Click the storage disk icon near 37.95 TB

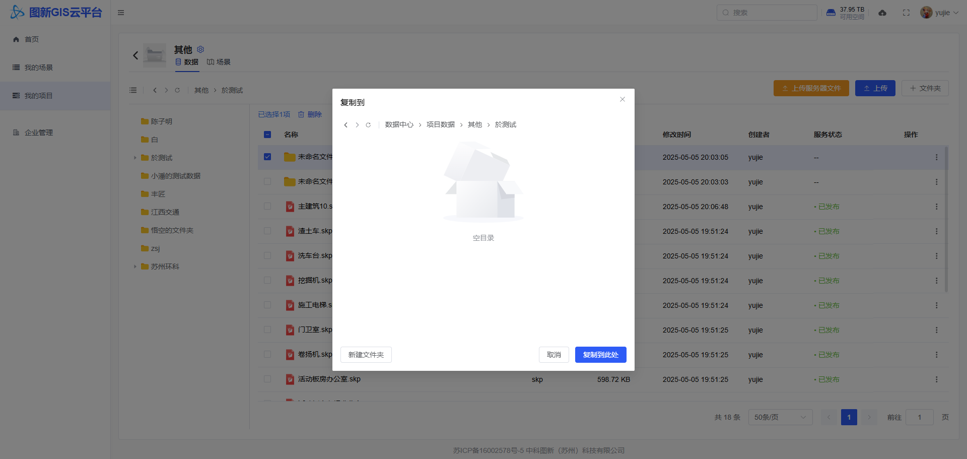click(x=831, y=13)
